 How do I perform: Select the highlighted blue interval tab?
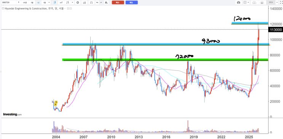coord(38,3)
